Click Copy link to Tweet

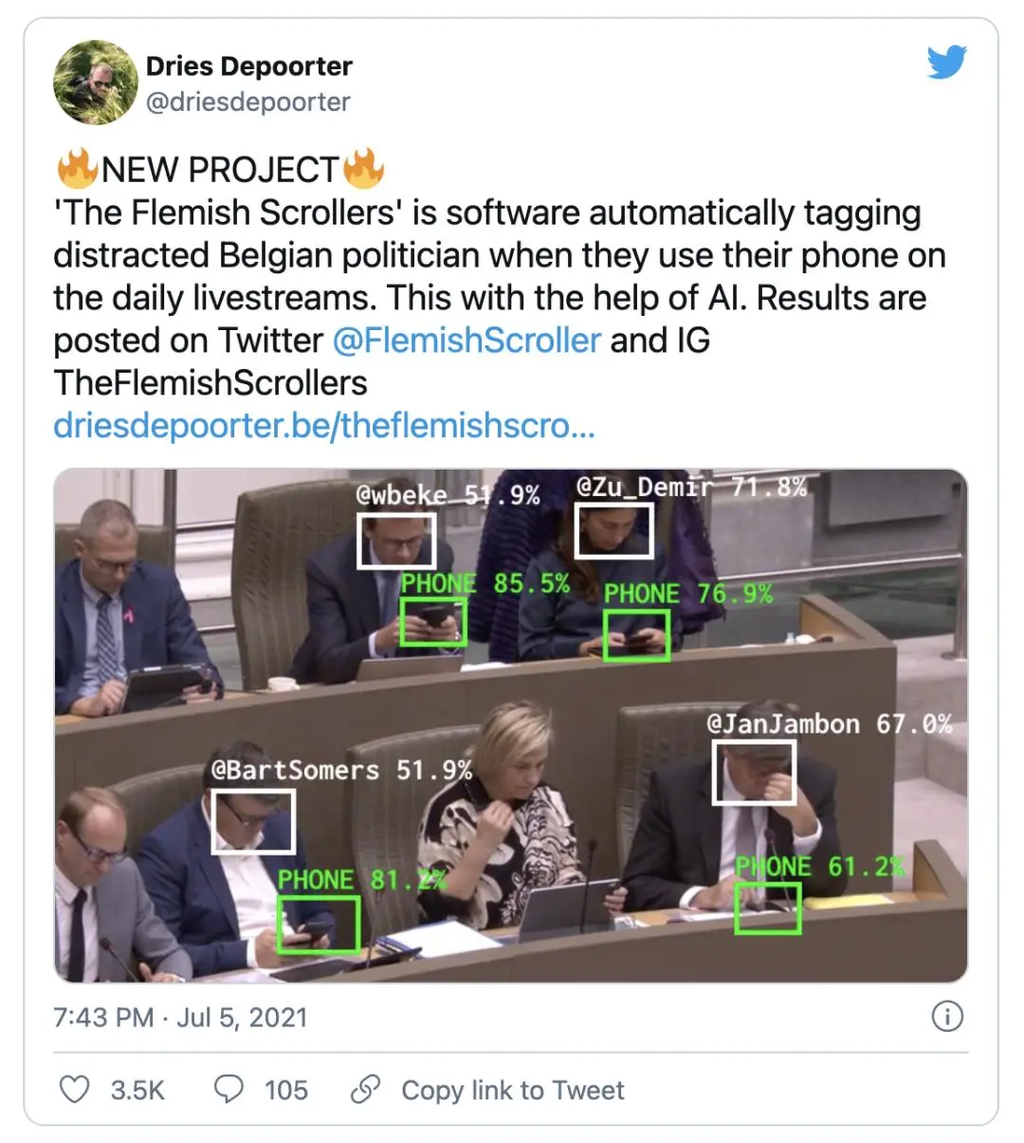tap(513, 1090)
